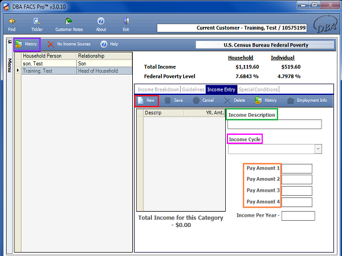Delete the income entry
The image size is (342, 256).
(x=235, y=100)
